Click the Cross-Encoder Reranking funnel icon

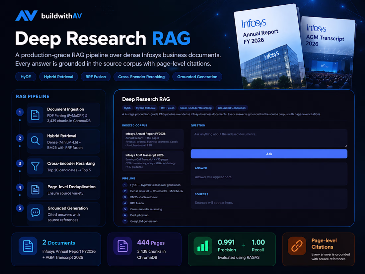point(35,166)
